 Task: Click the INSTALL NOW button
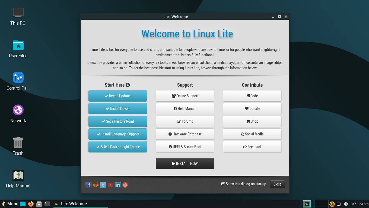[185, 163]
